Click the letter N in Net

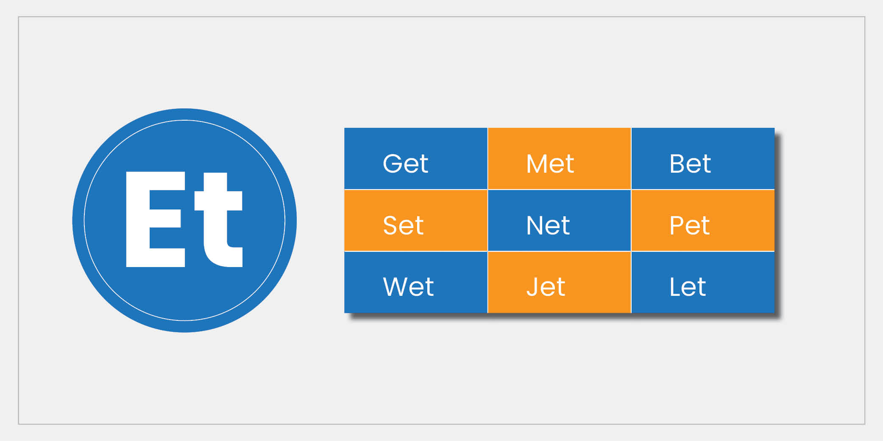[535, 225]
